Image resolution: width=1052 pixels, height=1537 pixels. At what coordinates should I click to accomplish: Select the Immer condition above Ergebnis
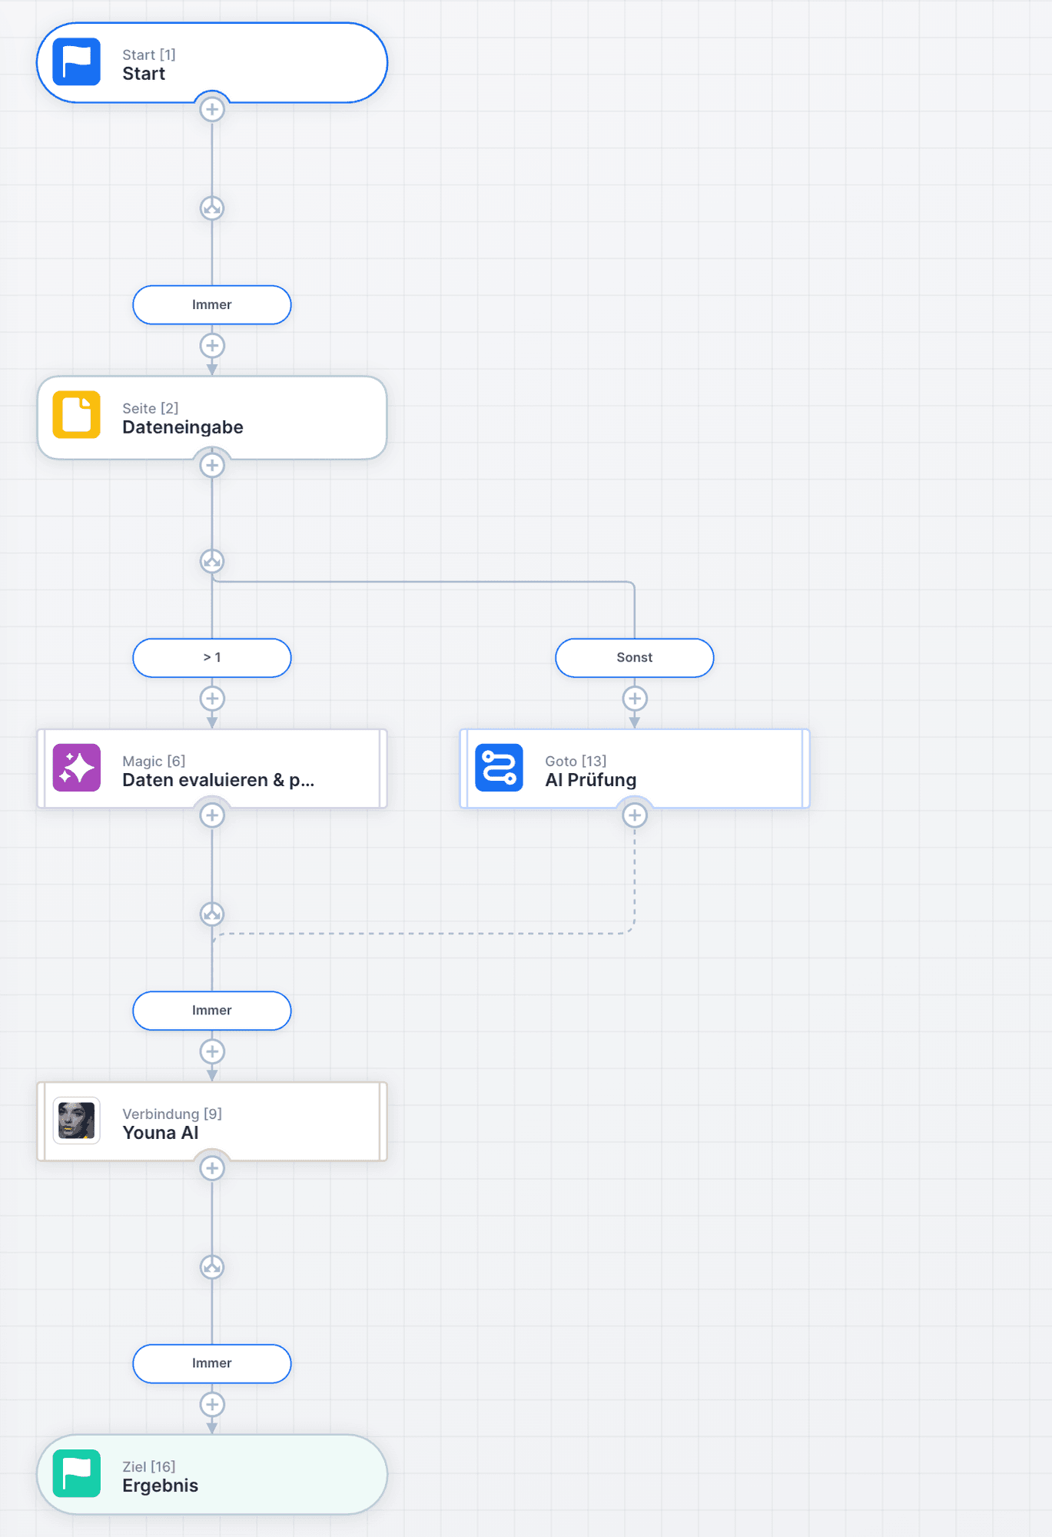[212, 1363]
